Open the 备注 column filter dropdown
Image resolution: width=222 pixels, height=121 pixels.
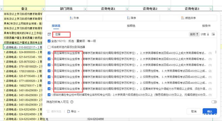(43, 9)
